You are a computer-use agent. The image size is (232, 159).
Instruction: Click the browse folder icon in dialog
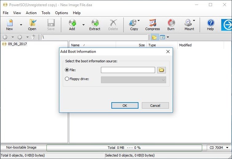pos(162,70)
